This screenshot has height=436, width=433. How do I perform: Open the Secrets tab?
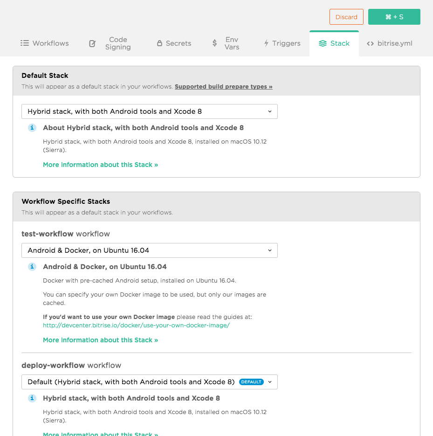click(174, 43)
